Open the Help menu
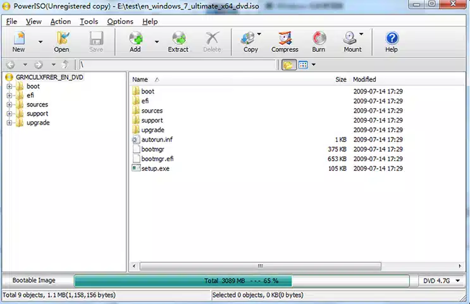This screenshot has height=304, width=470. point(150,21)
